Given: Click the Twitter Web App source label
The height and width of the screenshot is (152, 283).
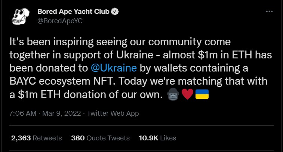Looking at the screenshot, I should tap(113, 113).
